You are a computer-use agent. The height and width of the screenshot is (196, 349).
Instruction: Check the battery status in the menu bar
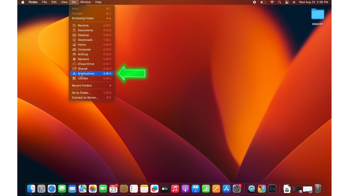263,2
